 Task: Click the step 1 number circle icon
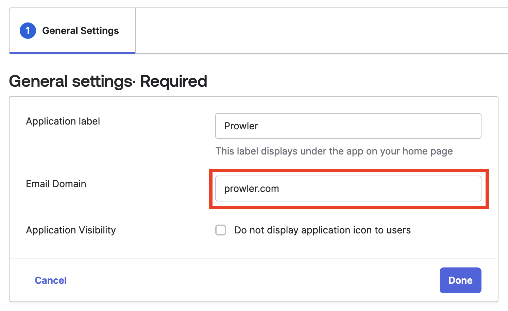click(28, 31)
